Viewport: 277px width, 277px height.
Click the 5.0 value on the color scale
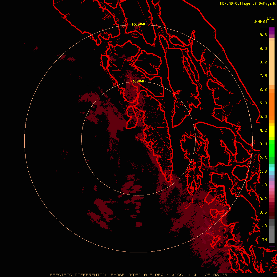[x=263, y=117]
